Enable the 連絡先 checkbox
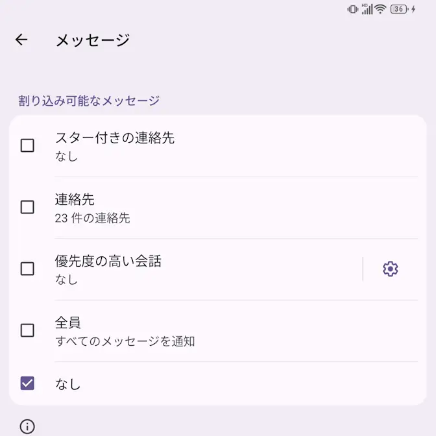Screen dimensions: 436x436 pos(27,207)
